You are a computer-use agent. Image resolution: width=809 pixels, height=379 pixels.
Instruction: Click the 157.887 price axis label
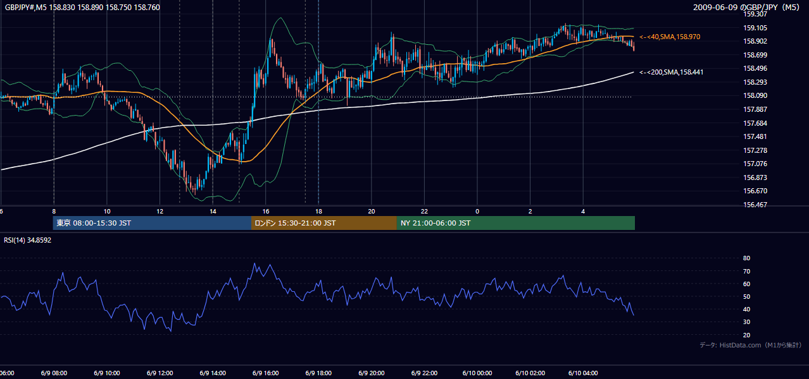(756, 109)
